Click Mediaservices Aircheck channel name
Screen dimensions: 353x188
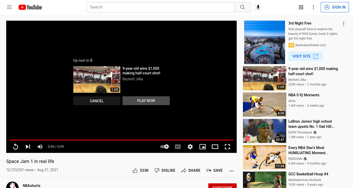(x=305, y=180)
